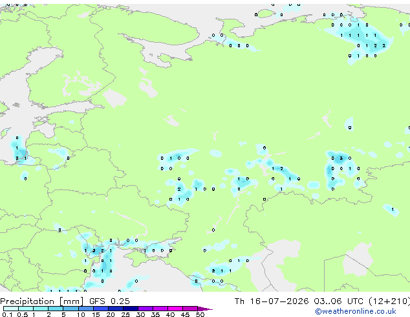
Task: Click the 35–40 mm legend color swatch
Action: (160, 309)
